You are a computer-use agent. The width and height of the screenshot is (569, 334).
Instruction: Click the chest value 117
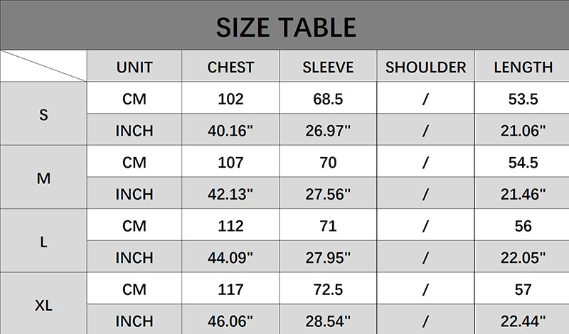[230, 290]
